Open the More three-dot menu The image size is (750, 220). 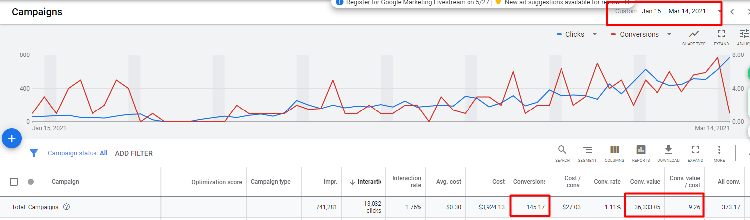(719, 150)
